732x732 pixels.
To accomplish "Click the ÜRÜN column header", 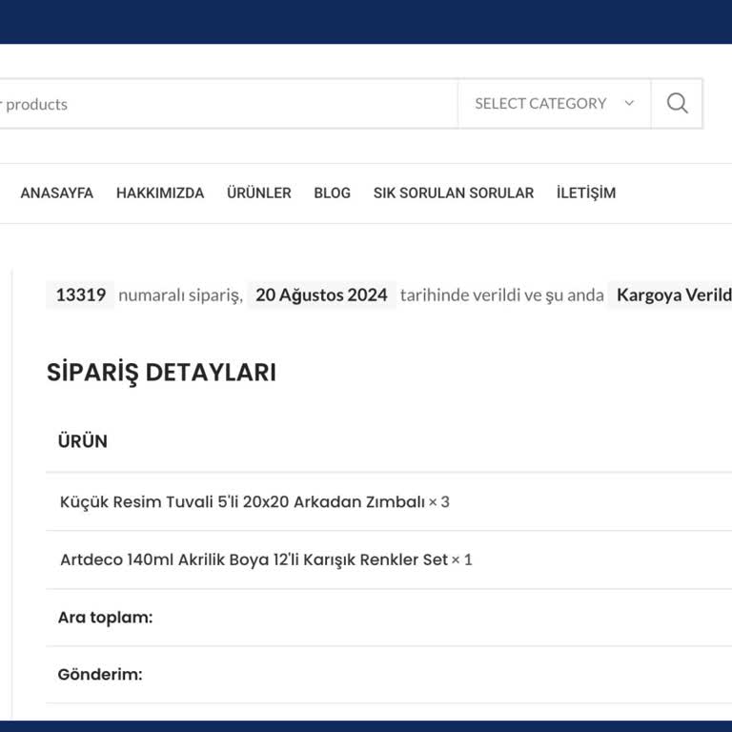I will click(x=83, y=441).
